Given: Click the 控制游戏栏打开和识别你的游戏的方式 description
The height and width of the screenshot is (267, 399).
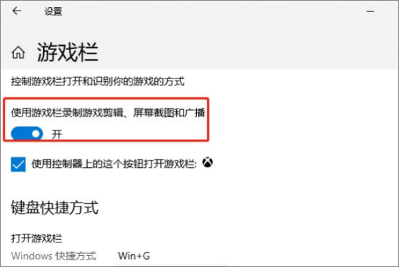Looking at the screenshot, I should tap(98, 82).
